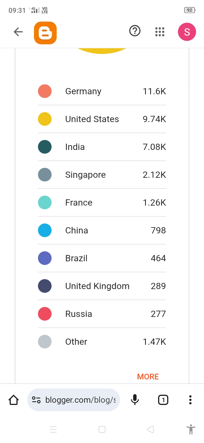Select the United Kingdom row

pyautogui.click(x=102, y=286)
